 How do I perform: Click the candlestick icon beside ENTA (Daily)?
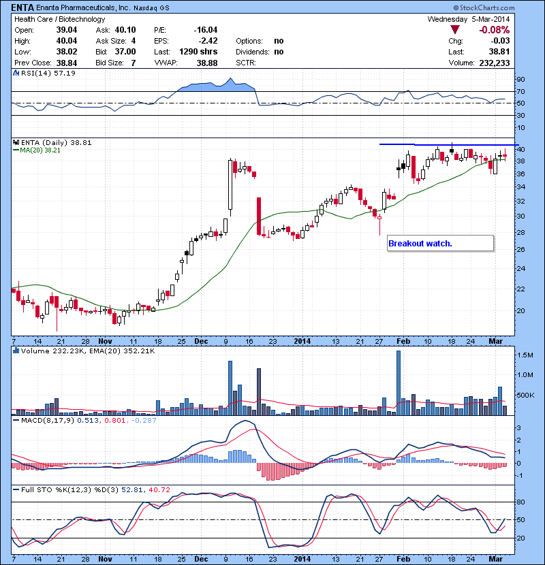pyautogui.click(x=16, y=142)
